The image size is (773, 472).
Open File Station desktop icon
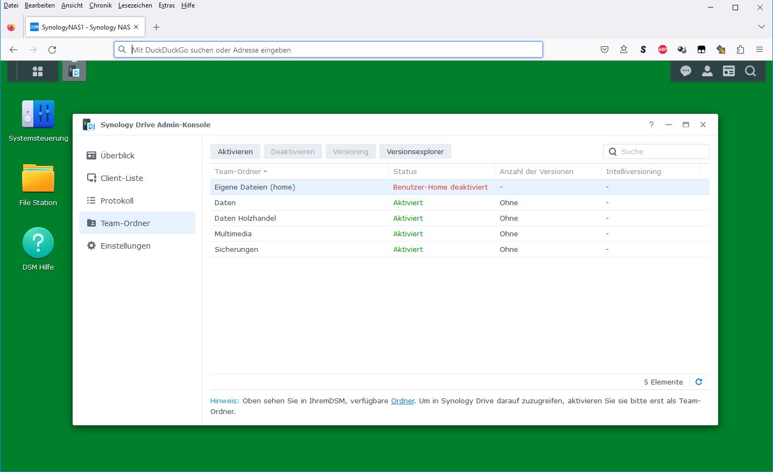tap(38, 185)
